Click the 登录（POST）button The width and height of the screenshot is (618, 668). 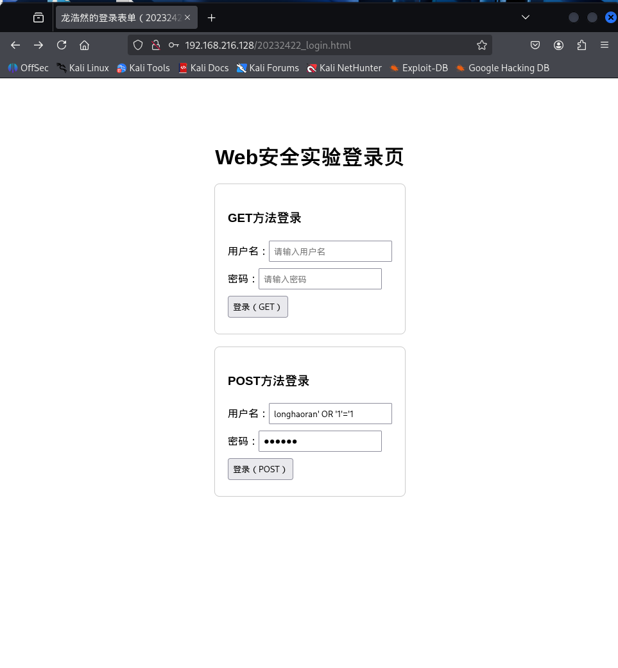(261, 469)
